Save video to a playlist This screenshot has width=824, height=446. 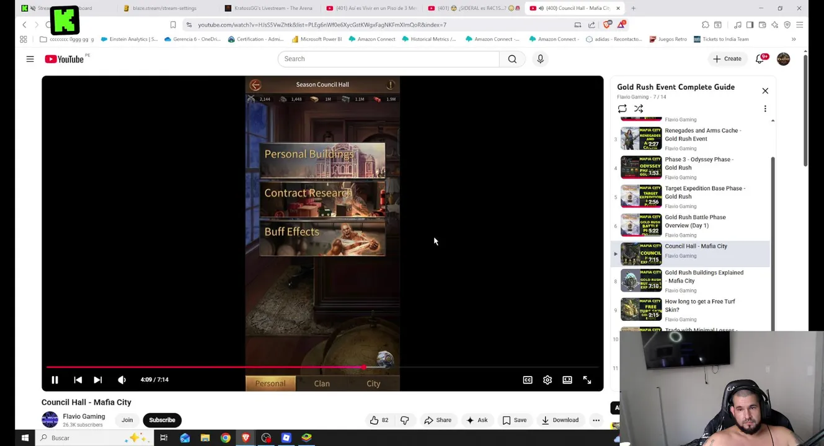click(515, 420)
